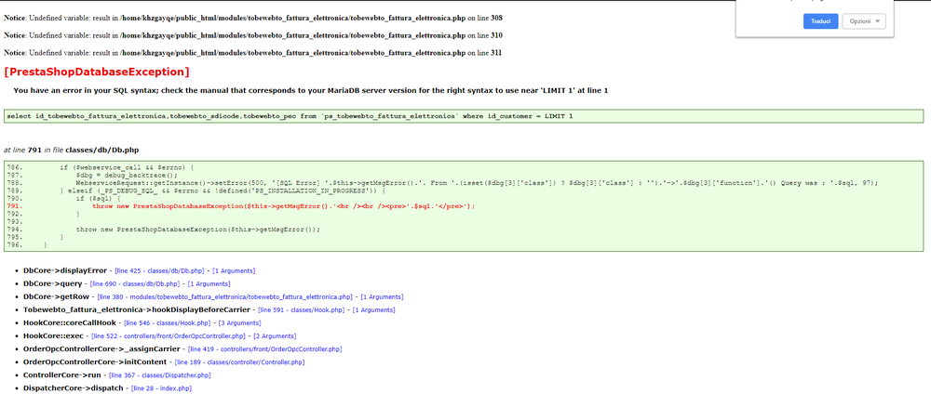Click code line 788 WebserviceRequest setError

(477, 183)
